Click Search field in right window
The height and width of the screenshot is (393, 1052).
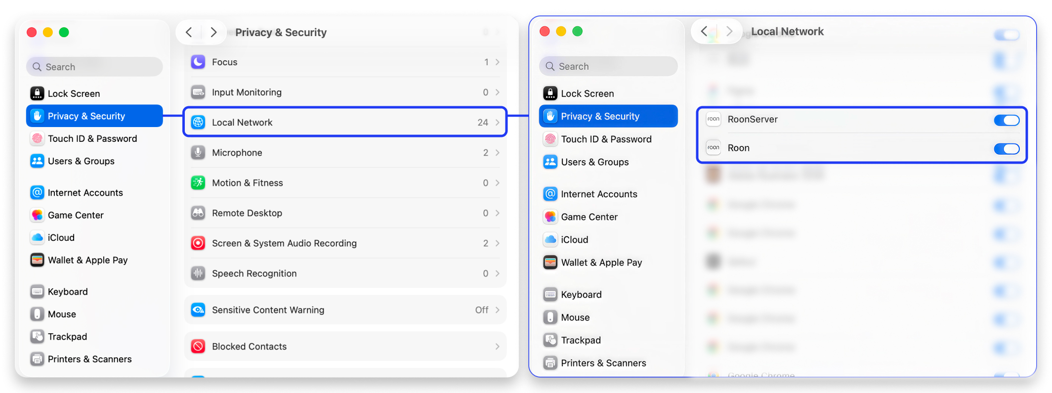[x=608, y=66]
